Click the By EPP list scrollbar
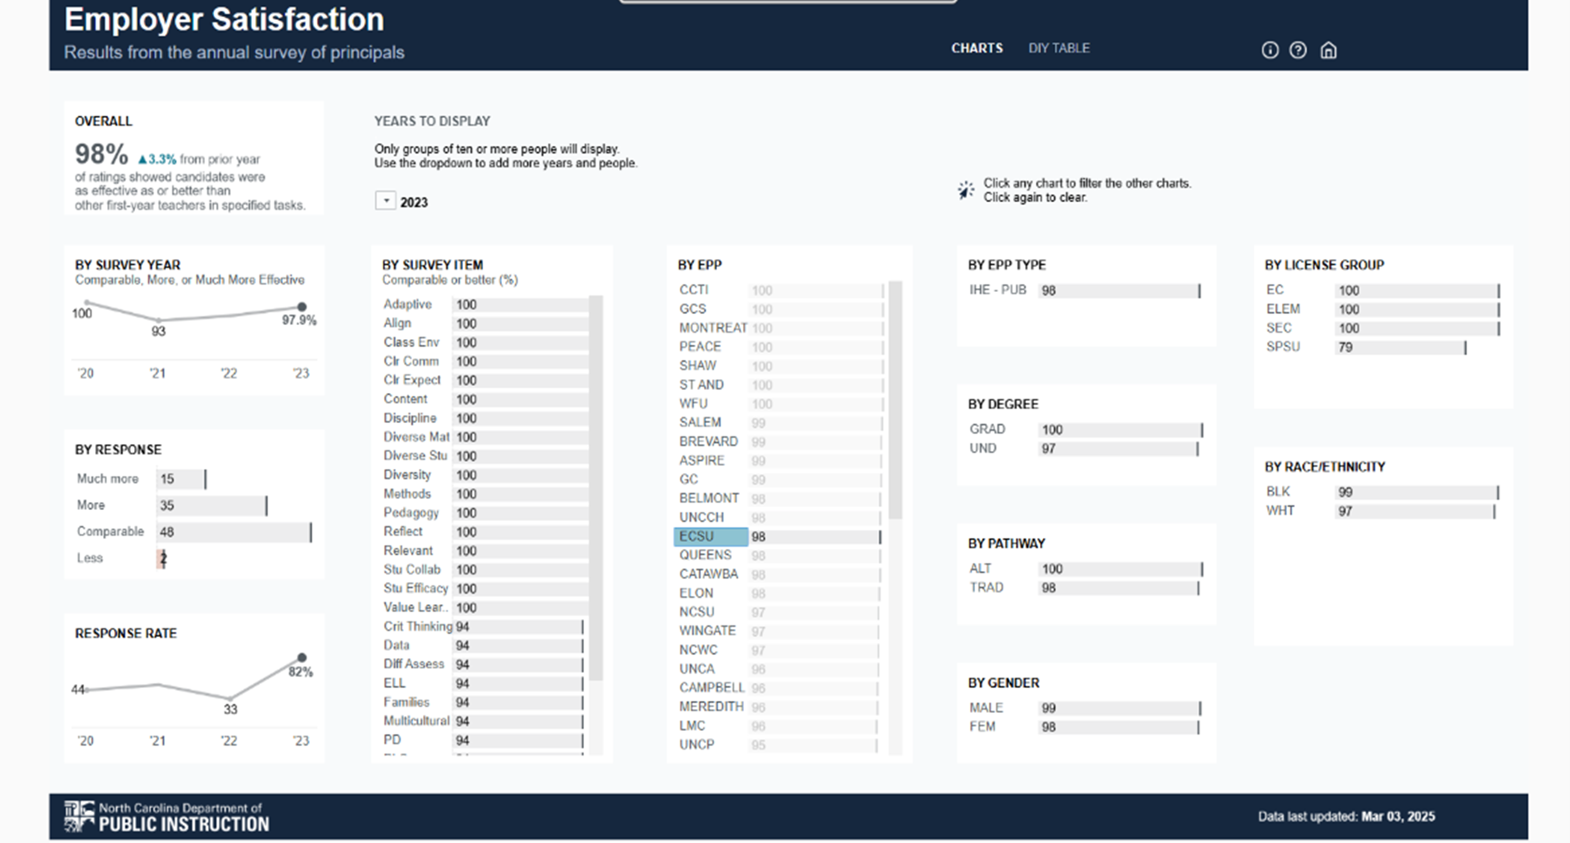Viewport: 1570px width, 843px height. click(895, 400)
